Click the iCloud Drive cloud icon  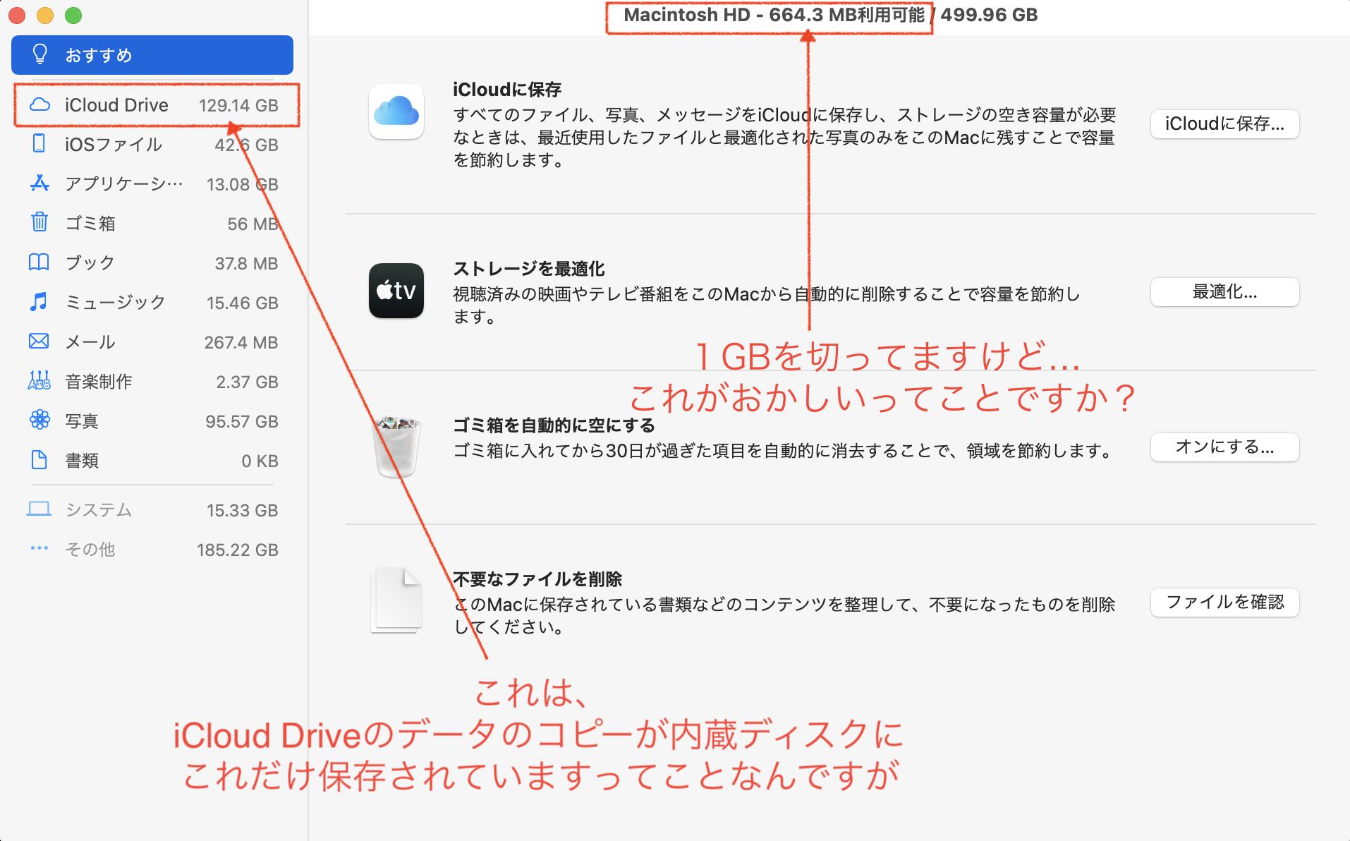(x=39, y=104)
